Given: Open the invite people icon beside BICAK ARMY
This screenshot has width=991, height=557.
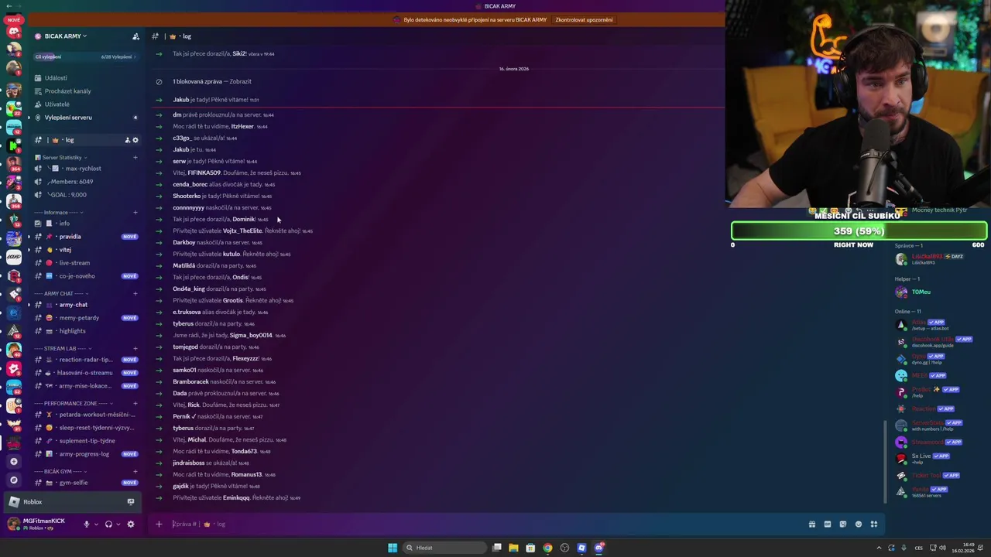Looking at the screenshot, I should (x=135, y=36).
